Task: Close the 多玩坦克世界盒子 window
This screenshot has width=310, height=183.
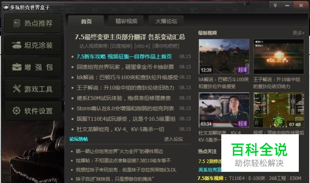Action: [x=301, y=5]
